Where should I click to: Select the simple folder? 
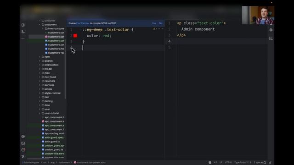48,89
